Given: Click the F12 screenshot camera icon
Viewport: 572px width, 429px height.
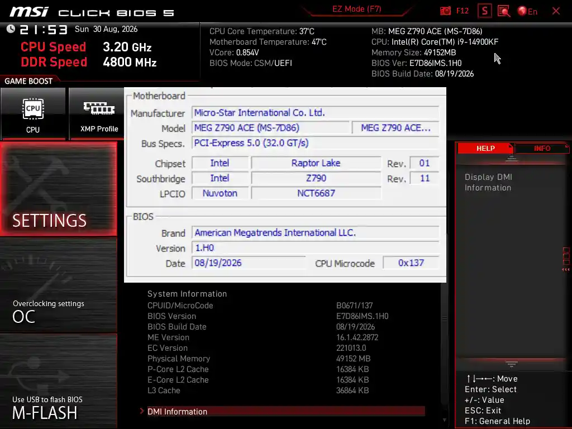Looking at the screenshot, I should click(445, 11).
